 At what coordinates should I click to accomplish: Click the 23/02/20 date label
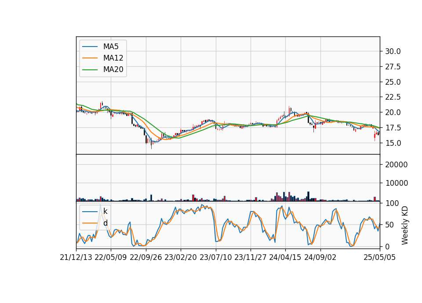181,257
